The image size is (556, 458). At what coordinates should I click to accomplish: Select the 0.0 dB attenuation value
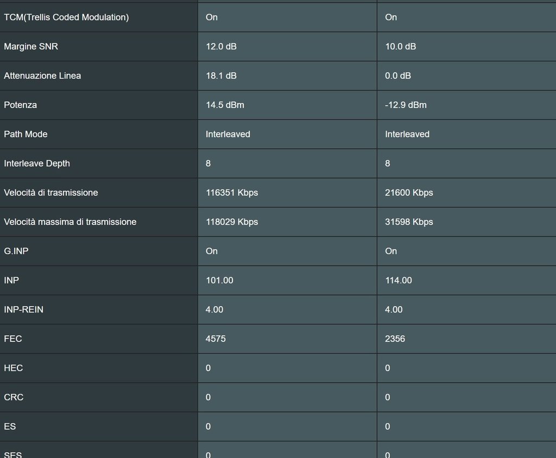coord(398,75)
